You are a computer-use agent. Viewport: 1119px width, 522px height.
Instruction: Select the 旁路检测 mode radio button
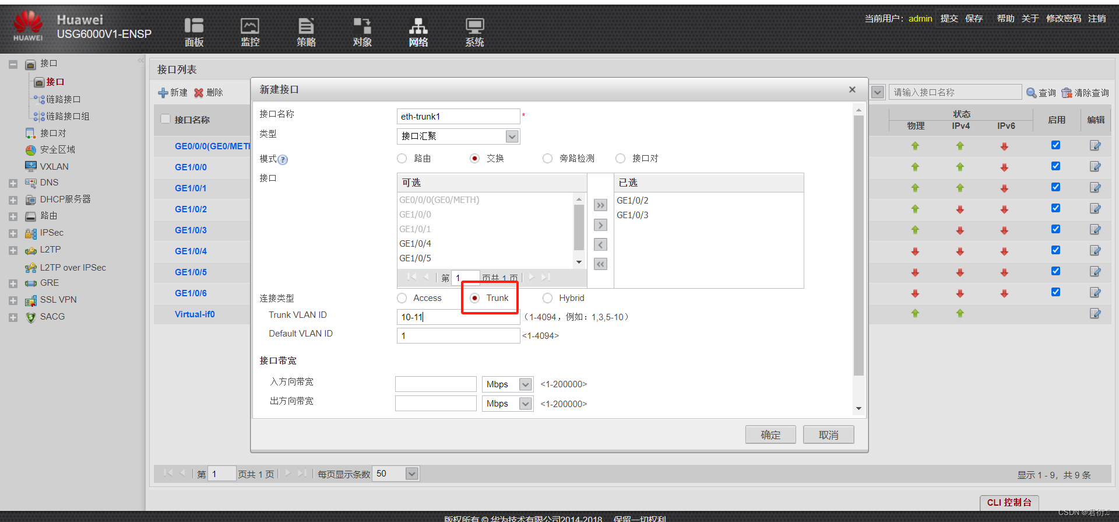click(547, 159)
